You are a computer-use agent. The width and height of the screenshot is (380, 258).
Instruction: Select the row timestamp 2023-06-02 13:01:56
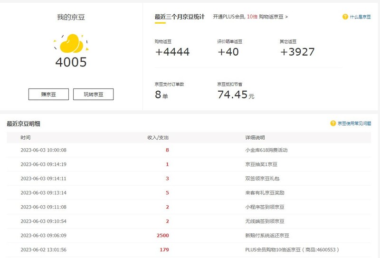43,250
